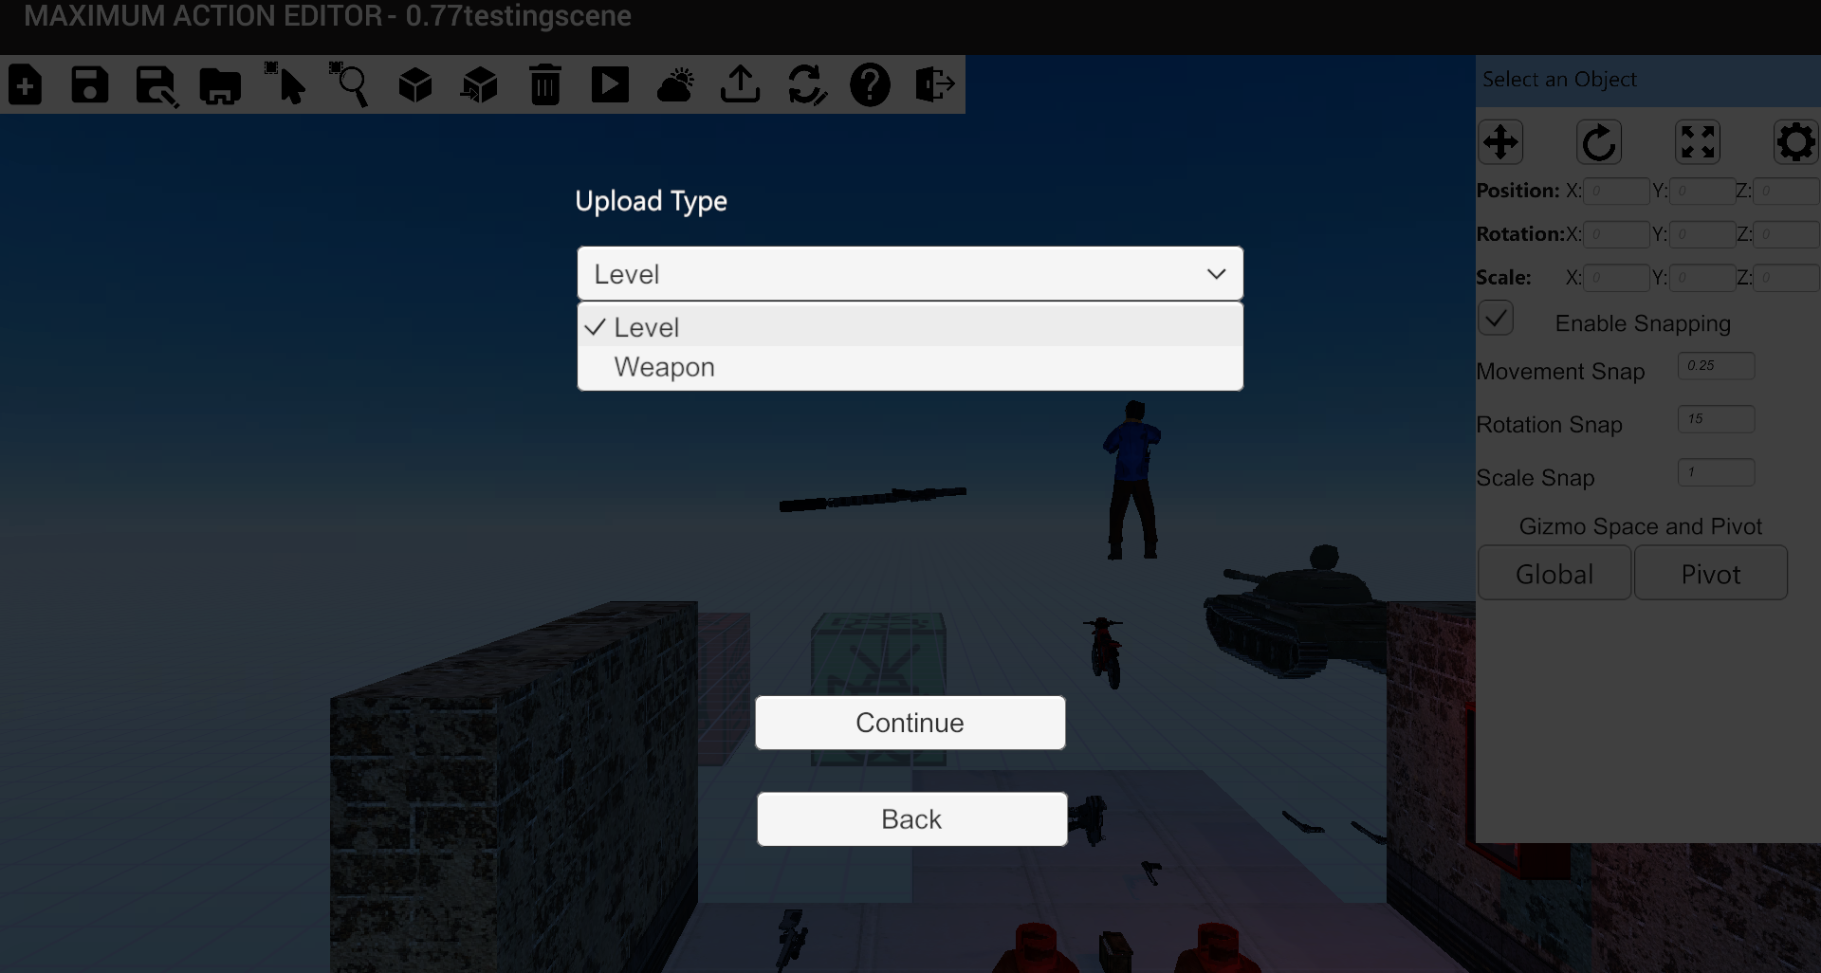This screenshot has height=973, width=1821.
Task: Click the Movement Snap value field
Action: tap(1716, 366)
